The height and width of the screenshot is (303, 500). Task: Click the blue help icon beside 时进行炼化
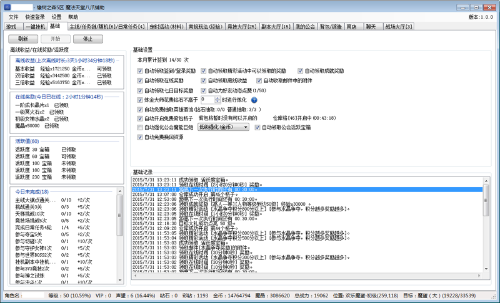[254, 100]
